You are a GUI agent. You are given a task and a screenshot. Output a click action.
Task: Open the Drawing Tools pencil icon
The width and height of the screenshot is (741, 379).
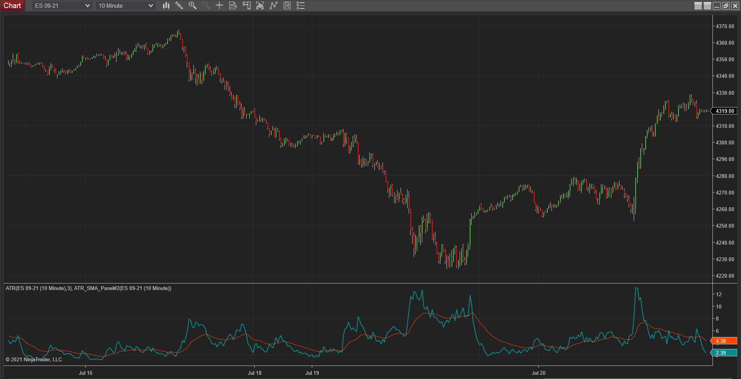(x=179, y=5)
